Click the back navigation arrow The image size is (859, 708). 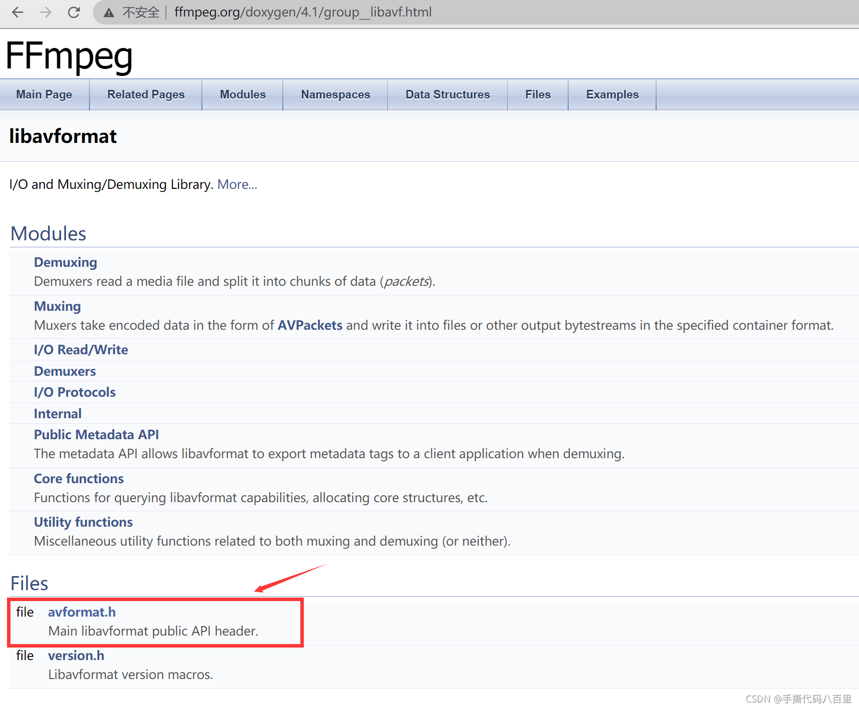tap(17, 12)
